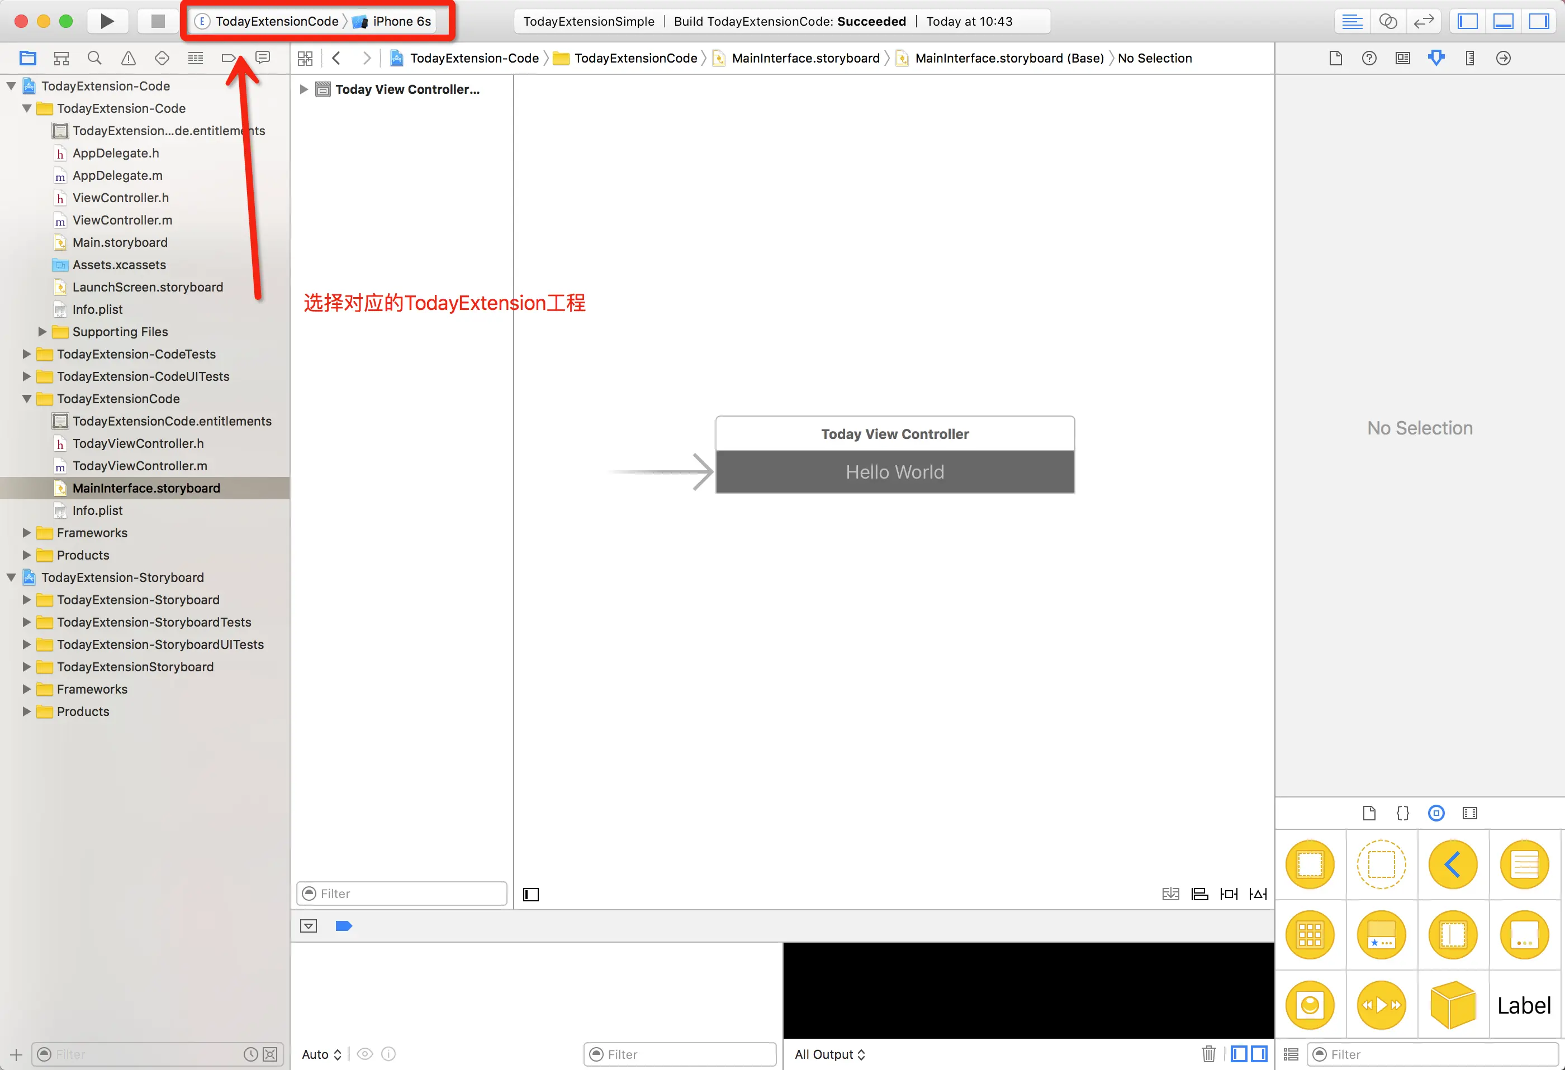Image resolution: width=1565 pixels, height=1070 pixels.
Task: Click the Run (play) button
Action: click(107, 21)
